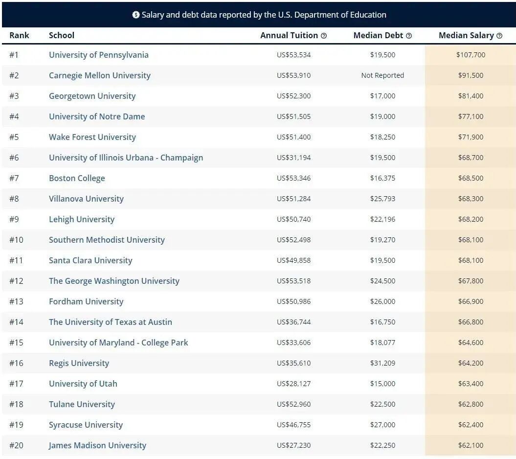Click the Median Debt column header text

pyautogui.click(x=378, y=36)
